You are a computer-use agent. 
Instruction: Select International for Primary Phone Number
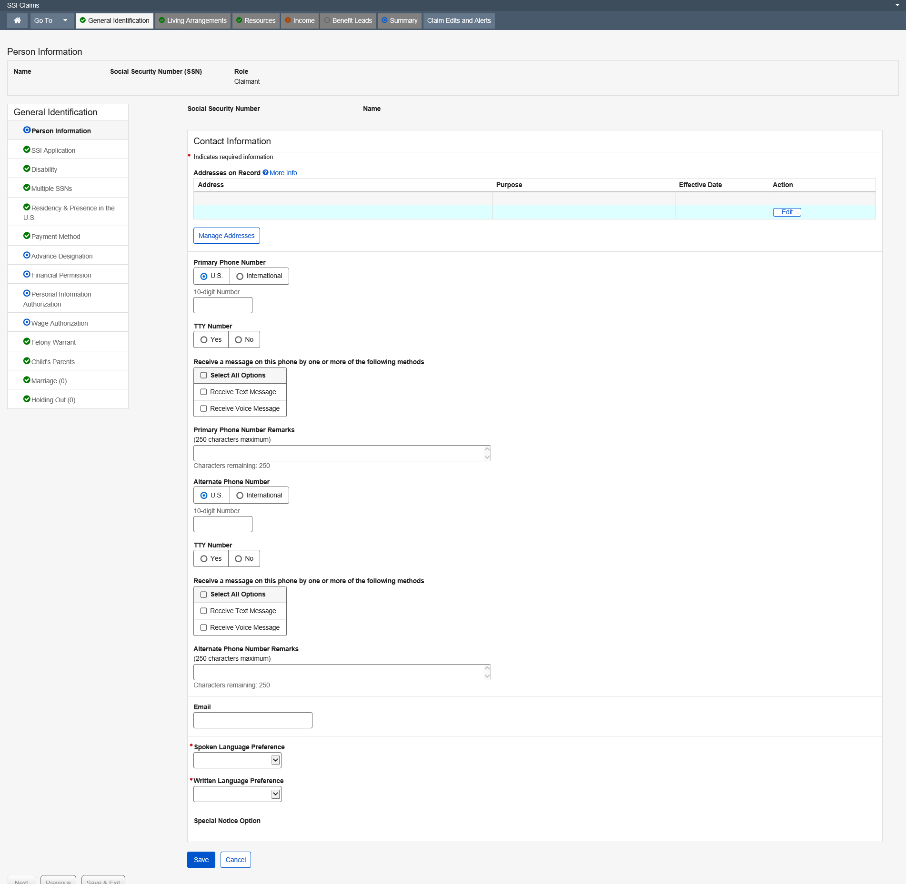click(x=240, y=276)
